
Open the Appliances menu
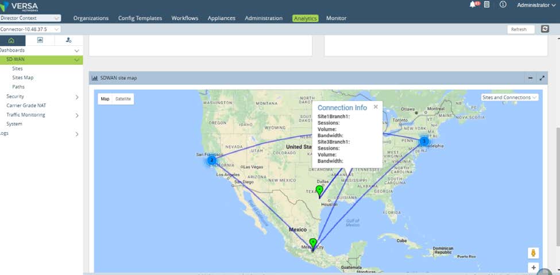tap(222, 18)
